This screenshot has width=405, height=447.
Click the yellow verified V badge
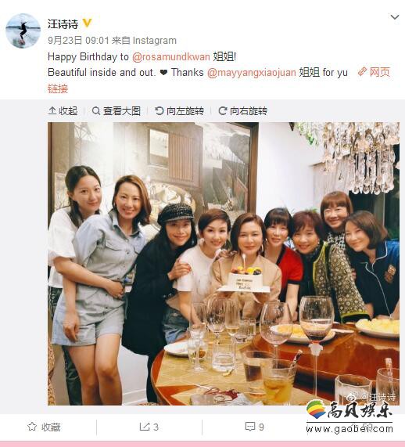coord(87,23)
